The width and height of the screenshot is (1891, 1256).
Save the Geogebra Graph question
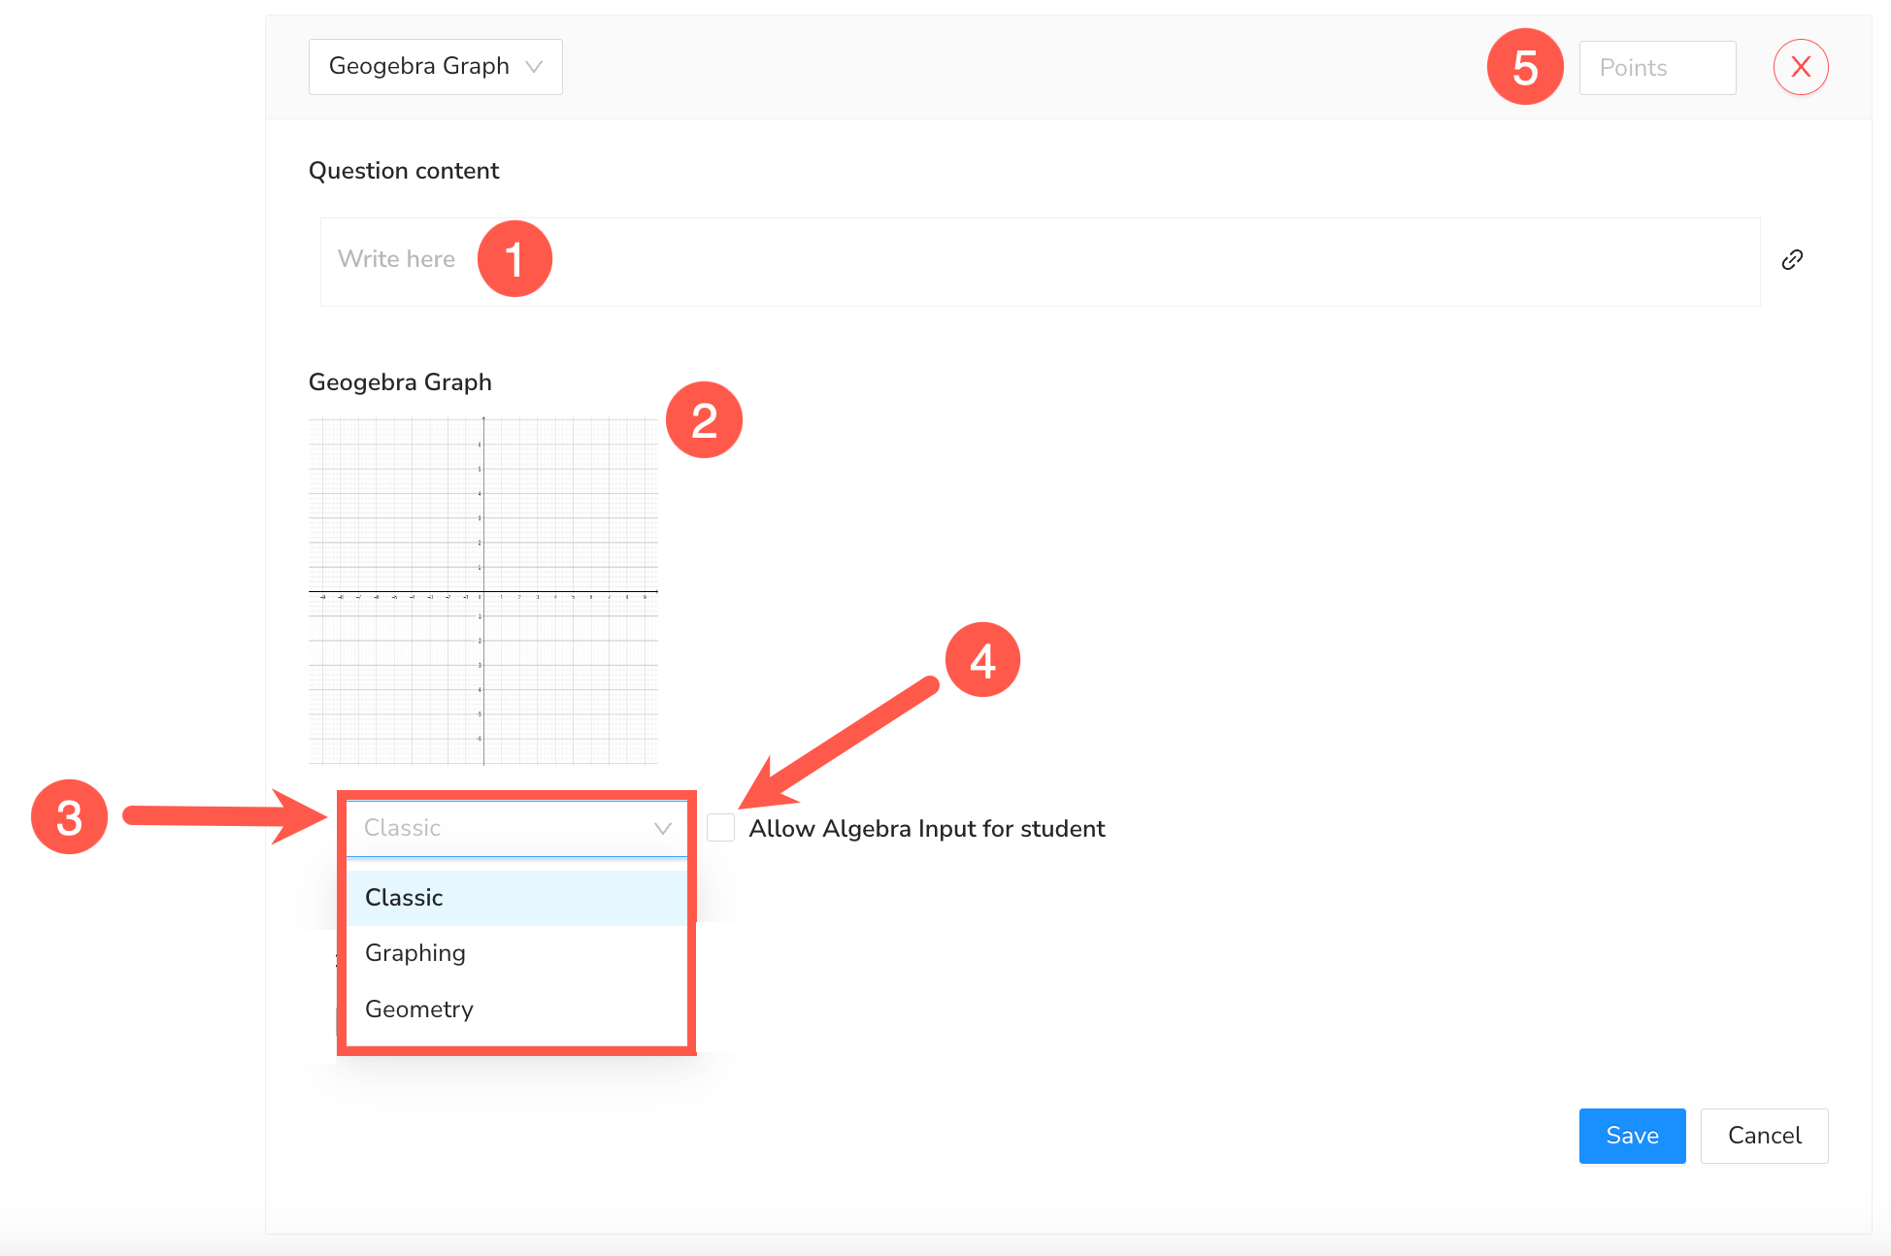point(1632,1135)
